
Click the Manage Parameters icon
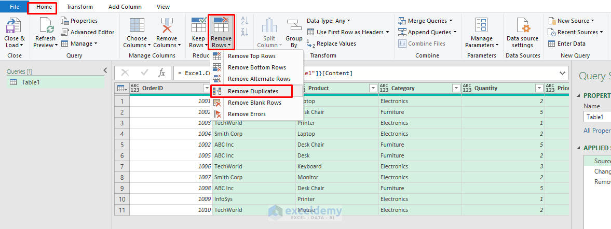(482, 25)
